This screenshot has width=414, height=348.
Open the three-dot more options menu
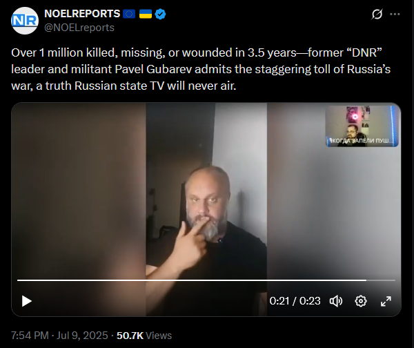pyautogui.click(x=395, y=14)
